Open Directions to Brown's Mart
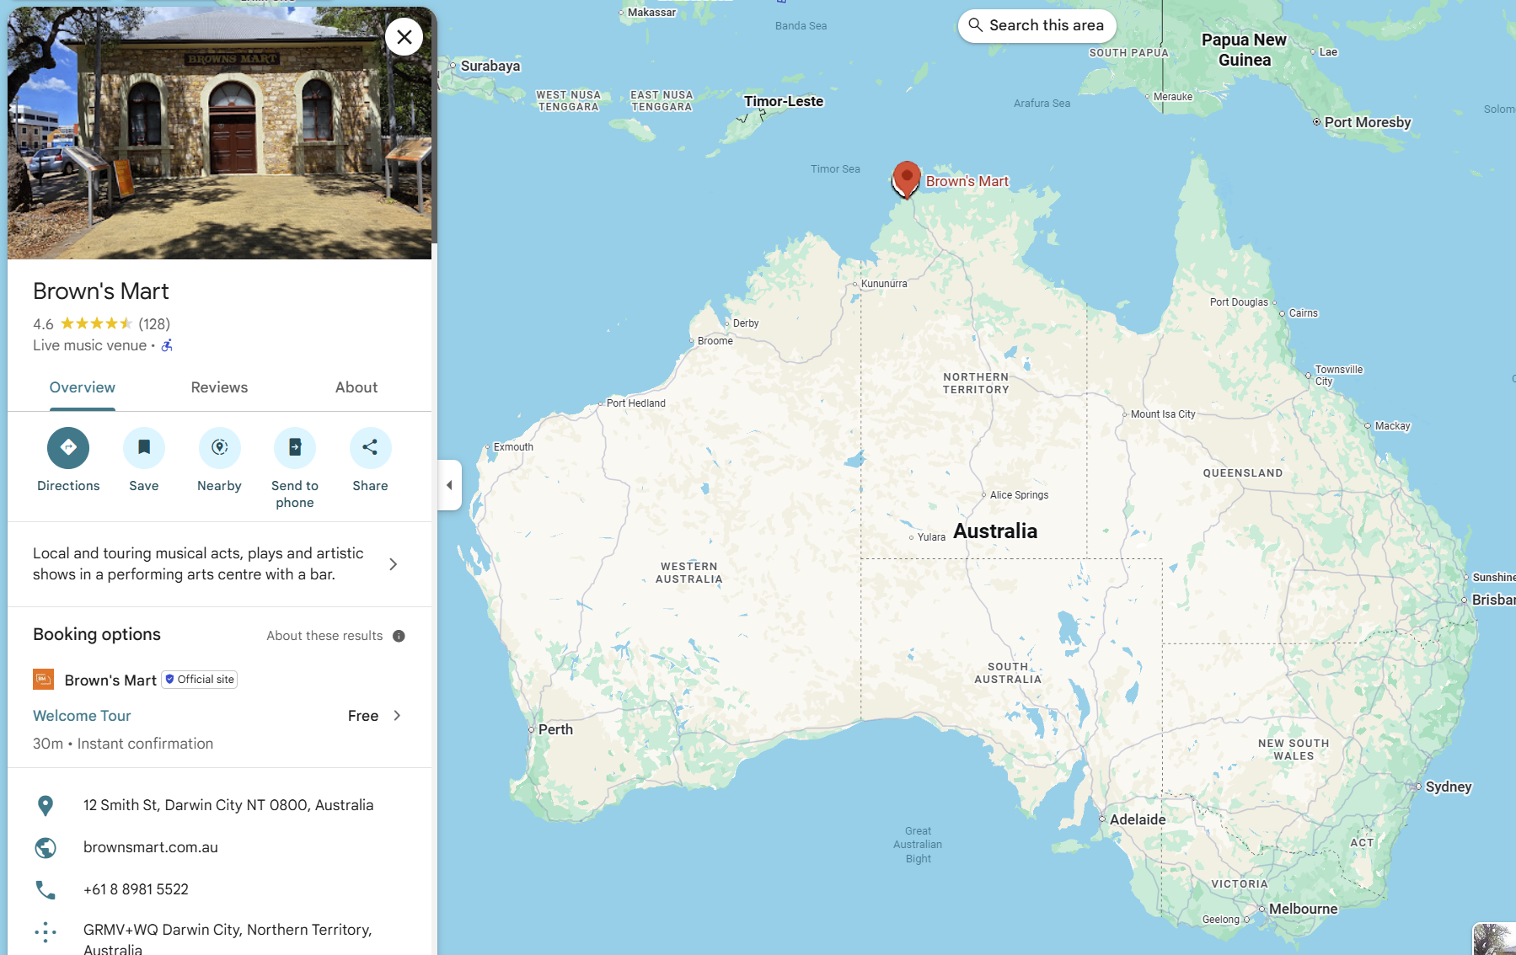The image size is (1516, 955). (x=68, y=460)
